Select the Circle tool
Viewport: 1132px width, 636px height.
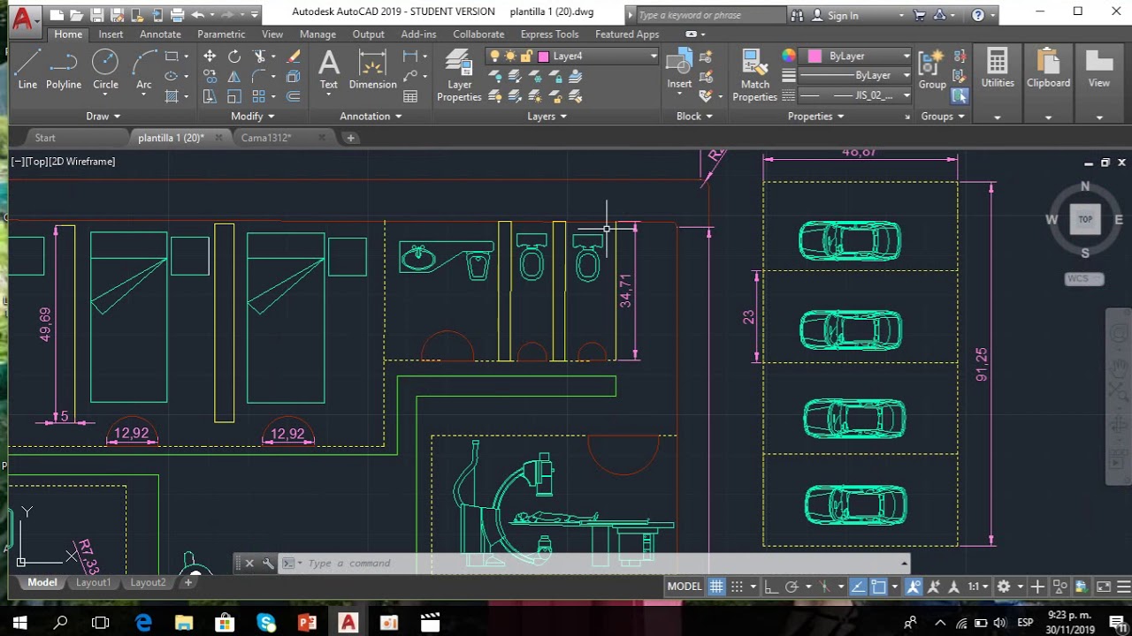tap(105, 70)
